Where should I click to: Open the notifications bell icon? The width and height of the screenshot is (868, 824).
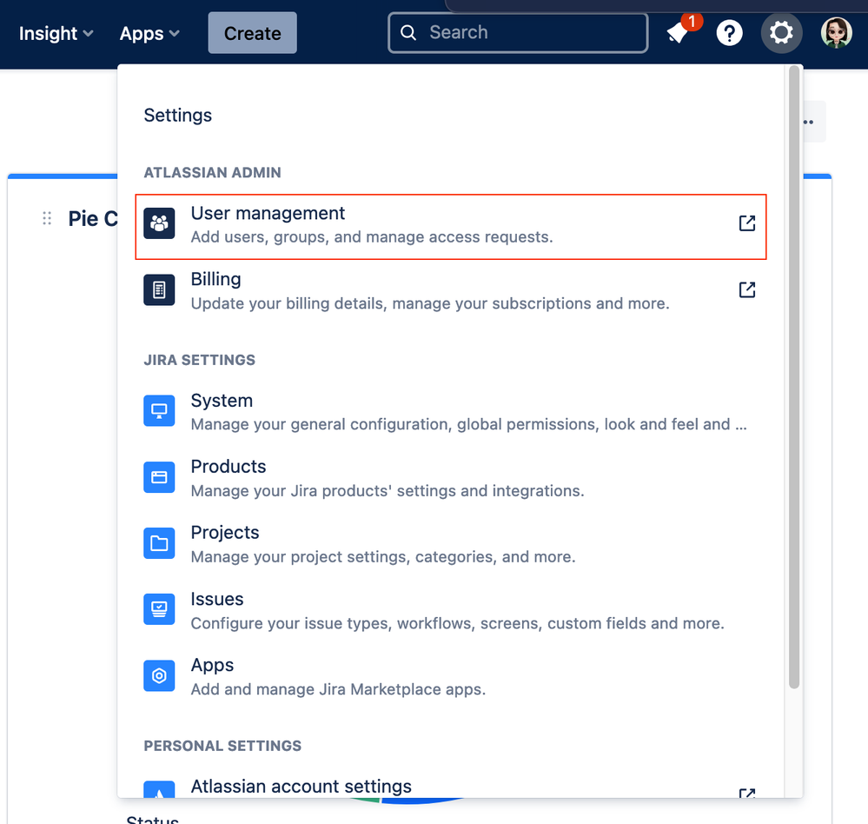coord(678,33)
